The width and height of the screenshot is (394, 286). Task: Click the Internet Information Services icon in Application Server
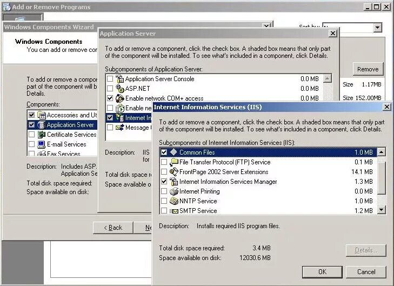pos(119,118)
